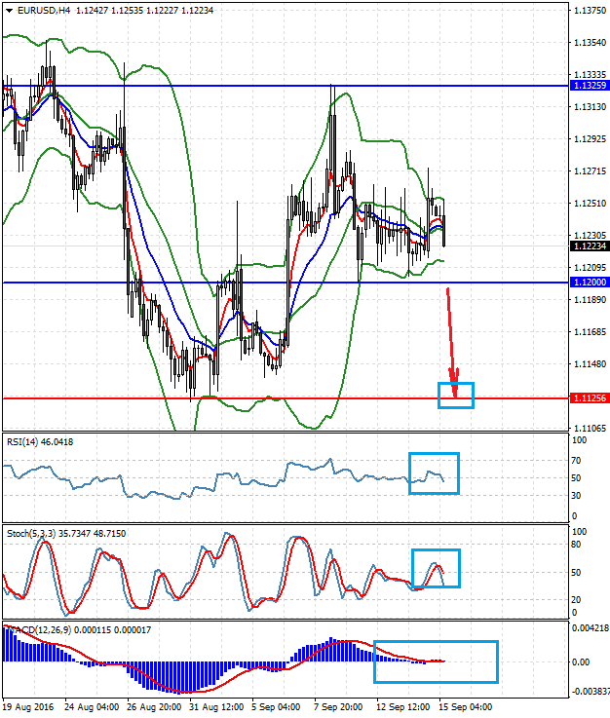Click the current price tag 1.12234
610x718 pixels.
(588, 246)
